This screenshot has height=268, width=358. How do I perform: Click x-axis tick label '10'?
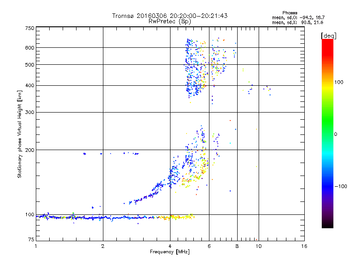(259, 247)
